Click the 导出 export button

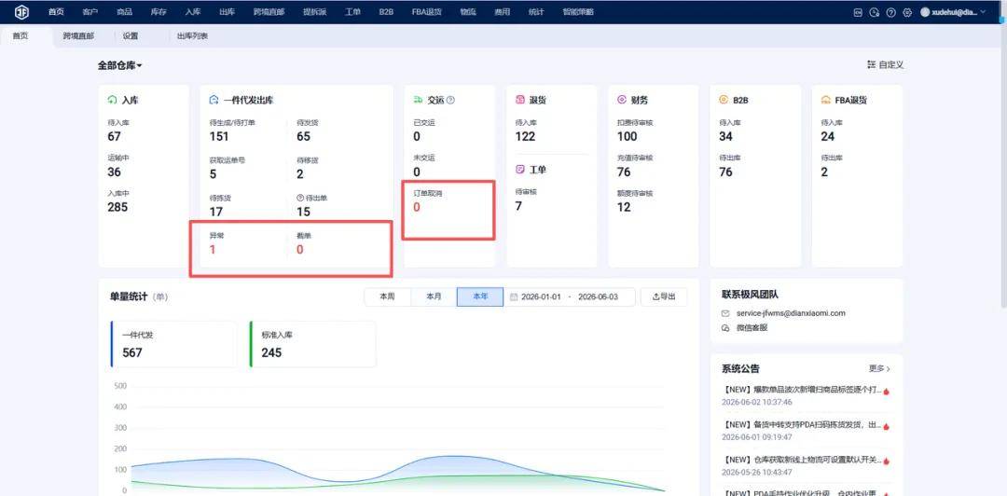pyautogui.click(x=664, y=296)
